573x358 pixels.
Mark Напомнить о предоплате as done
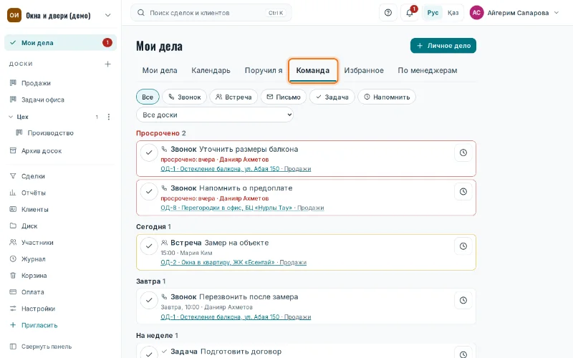(149, 191)
